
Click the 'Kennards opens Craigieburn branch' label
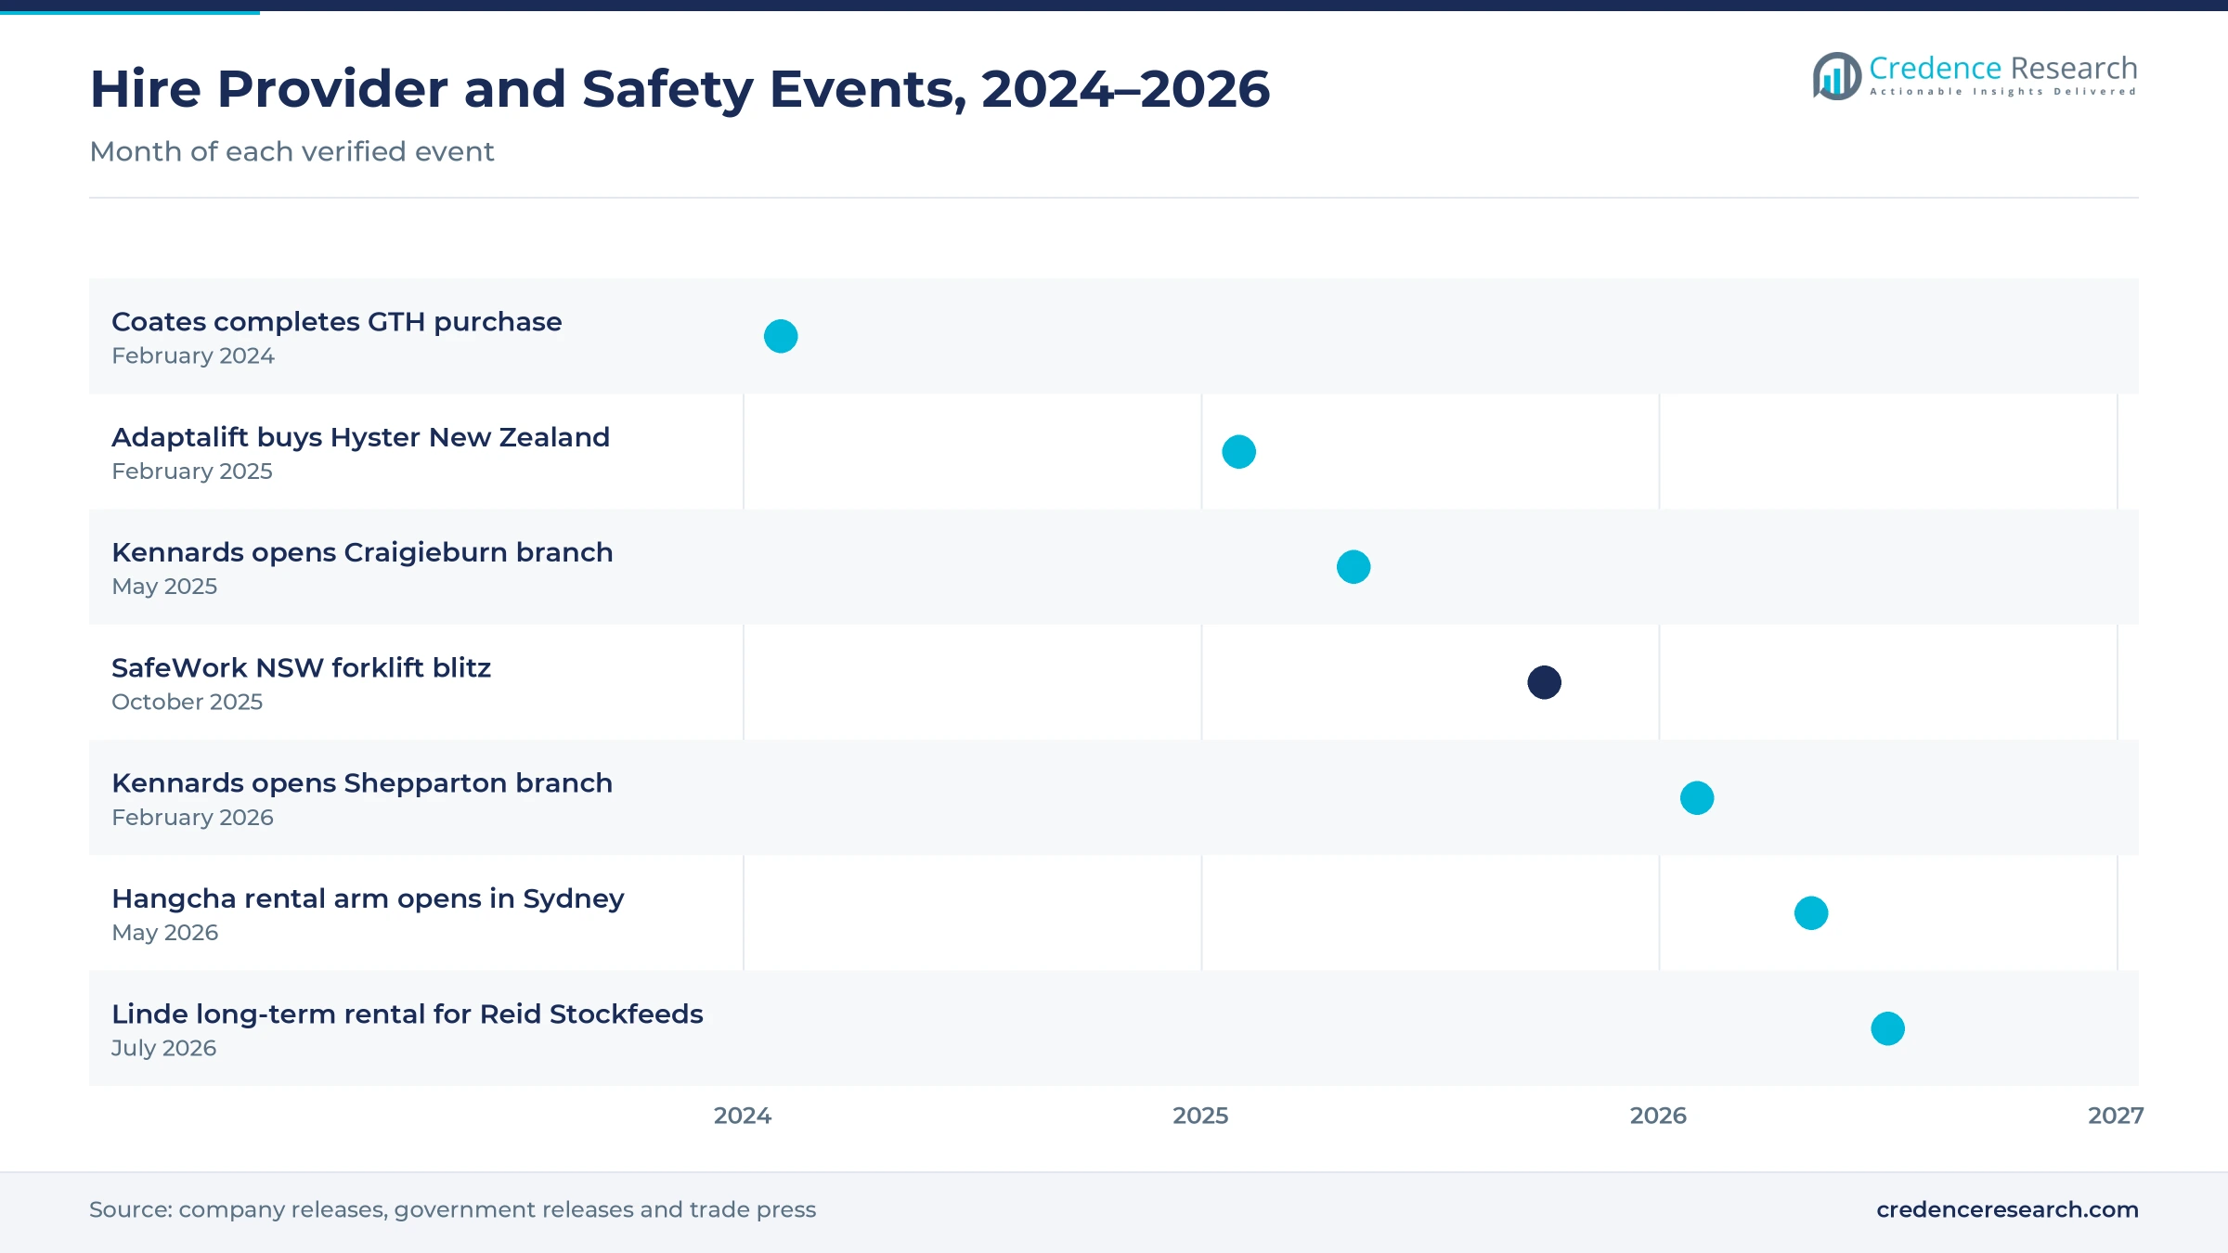point(362,552)
